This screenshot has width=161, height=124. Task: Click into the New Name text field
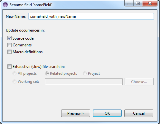[x=91, y=16]
